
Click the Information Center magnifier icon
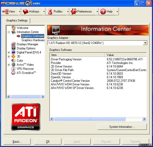click(13, 32)
